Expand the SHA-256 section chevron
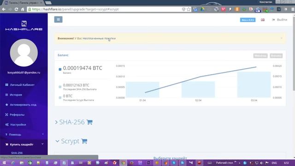 [56, 122]
